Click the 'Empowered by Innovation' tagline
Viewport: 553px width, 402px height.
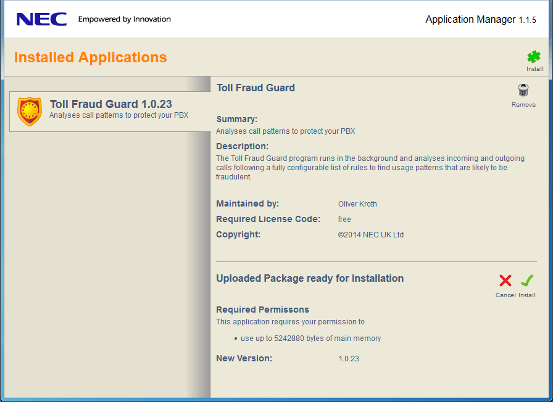[x=124, y=19]
